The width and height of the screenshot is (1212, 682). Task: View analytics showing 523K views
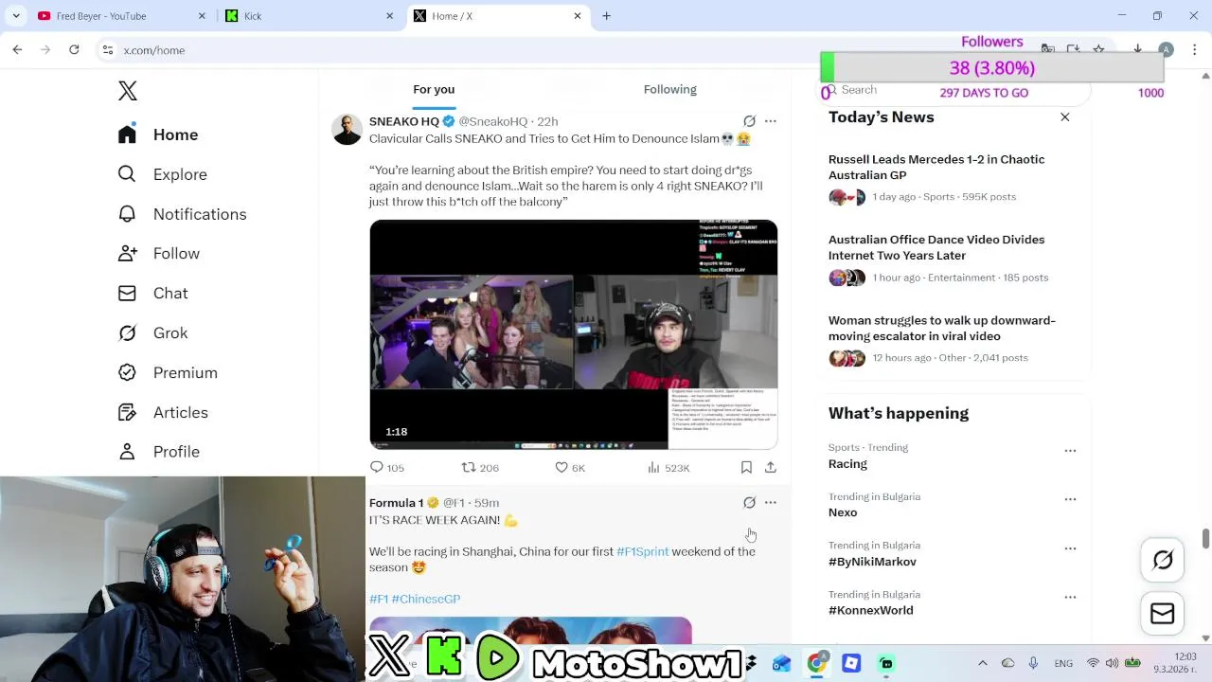(668, 467)
